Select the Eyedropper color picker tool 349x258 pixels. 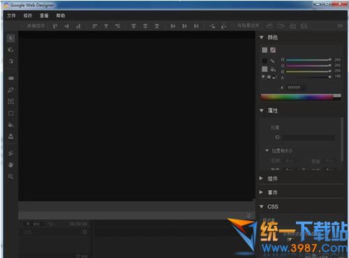(x=10, y=153)
